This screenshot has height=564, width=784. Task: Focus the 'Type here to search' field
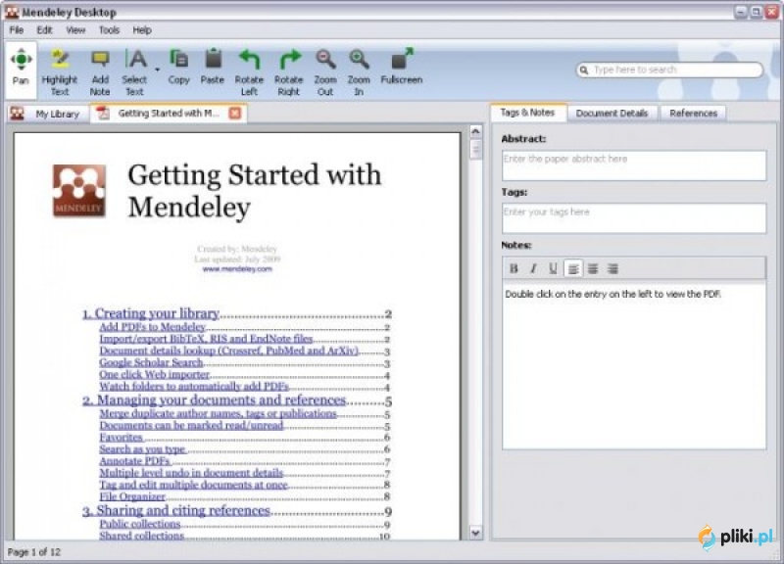pyautogui.click(x=670, y=70)
